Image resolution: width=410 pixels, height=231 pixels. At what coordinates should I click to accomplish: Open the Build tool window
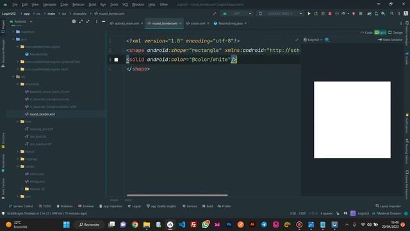pyautogui.click(x=208, y=207)
